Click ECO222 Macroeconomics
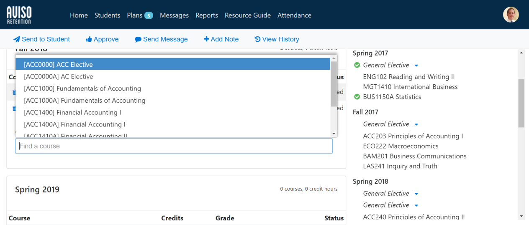529x225 pixels. click(x=401, y=146)
